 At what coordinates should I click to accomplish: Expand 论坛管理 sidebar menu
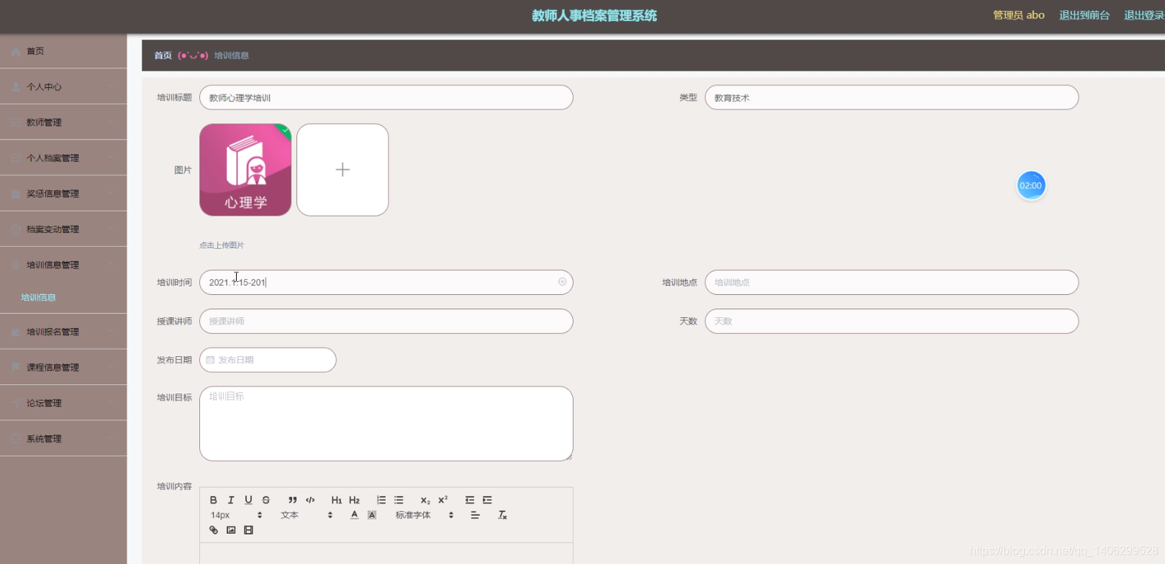pos(63,403)
